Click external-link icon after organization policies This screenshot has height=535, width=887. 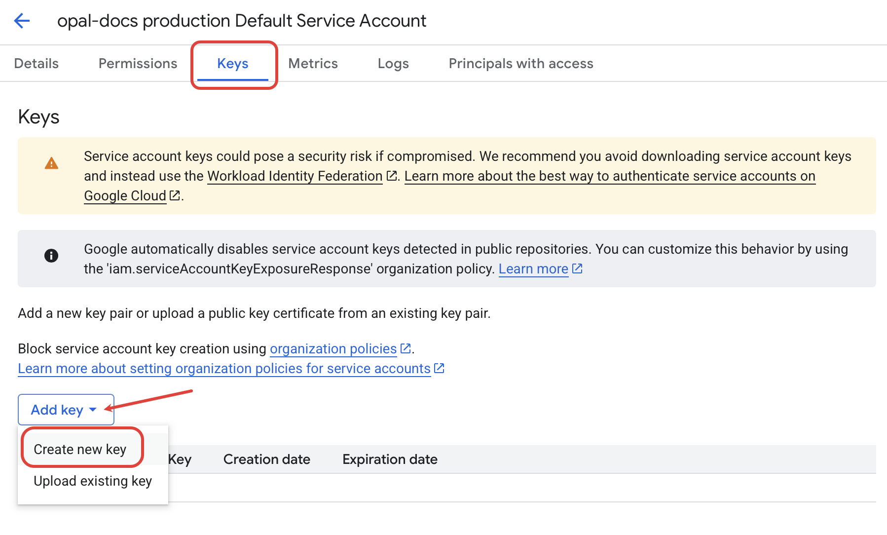click(406, 349)
